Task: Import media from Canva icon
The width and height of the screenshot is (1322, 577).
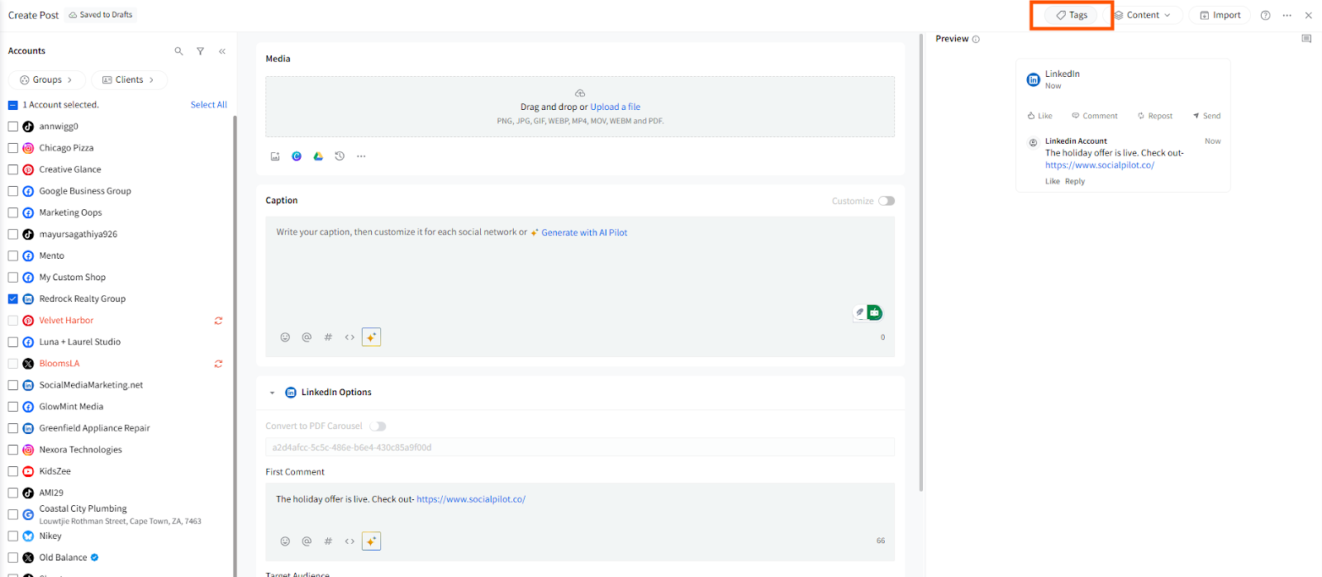Action: [297, 156]
